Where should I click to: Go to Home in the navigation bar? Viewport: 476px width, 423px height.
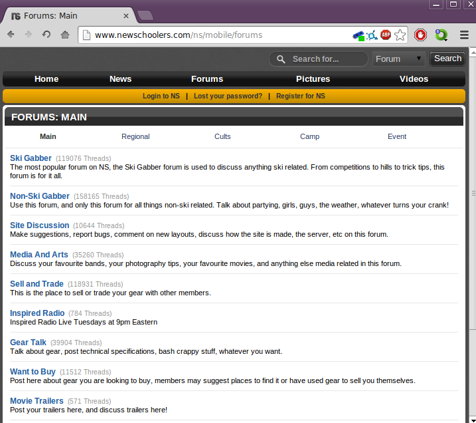(x=46, y=79)
